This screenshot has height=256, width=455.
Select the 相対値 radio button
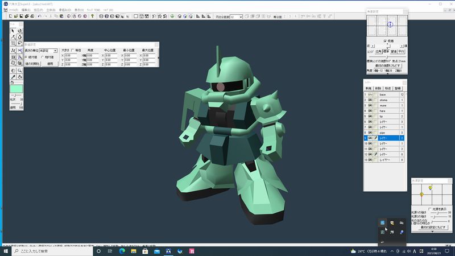coord(43,57)
